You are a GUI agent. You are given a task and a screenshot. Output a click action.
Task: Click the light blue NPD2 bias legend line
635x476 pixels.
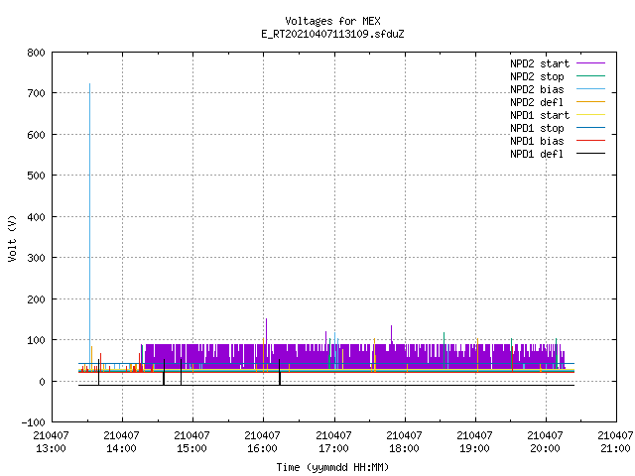(x=590, y=88)
